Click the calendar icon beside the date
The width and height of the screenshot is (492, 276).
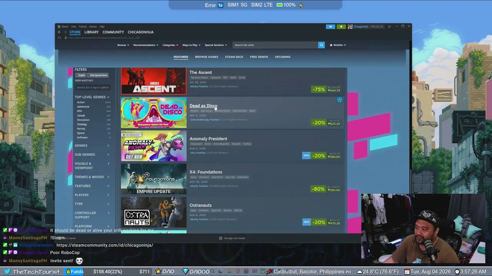pyautogui.click(x=407, y=271)
